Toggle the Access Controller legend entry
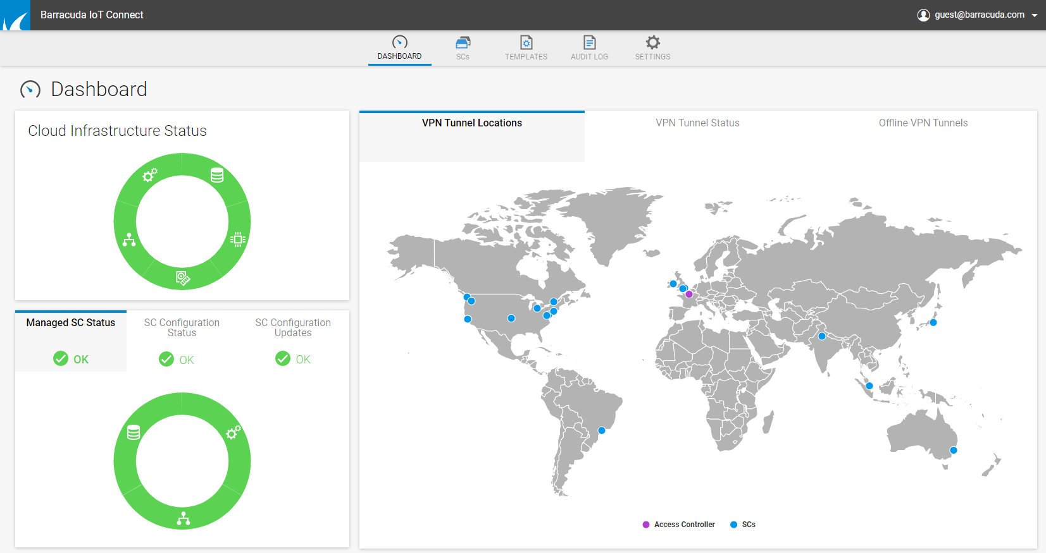1046x553 pixels. tap(678, 525)
